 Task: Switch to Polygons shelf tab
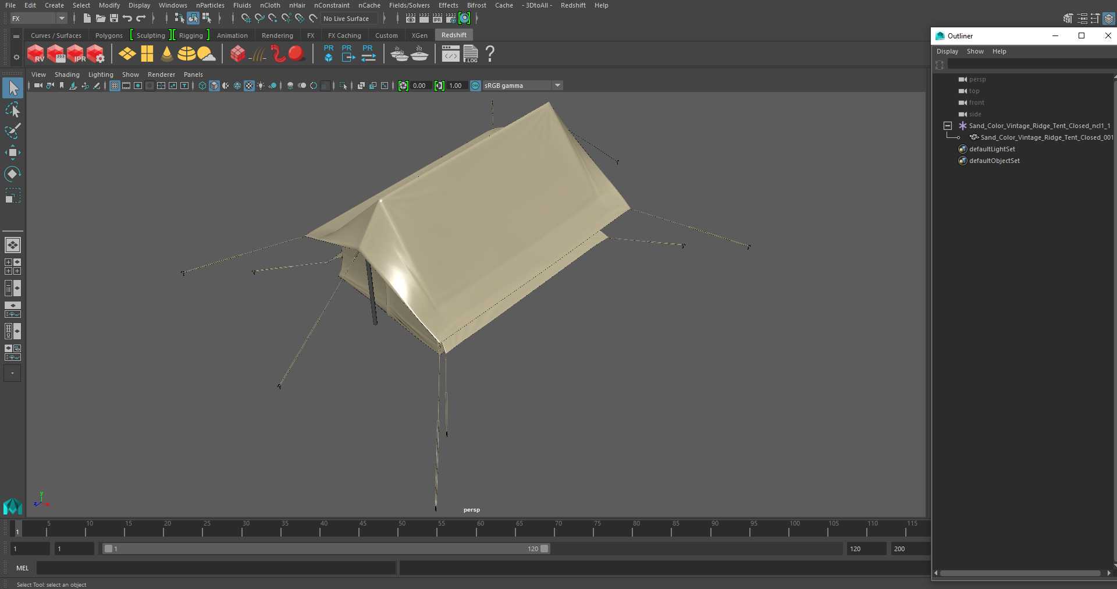tap(109, 36)
